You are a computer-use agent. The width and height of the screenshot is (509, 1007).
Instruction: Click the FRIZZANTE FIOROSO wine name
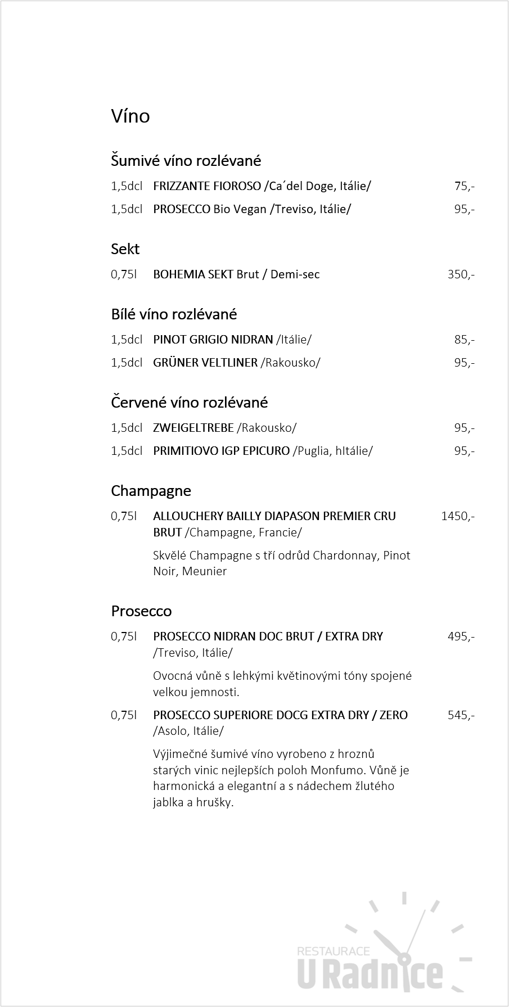[x=207, y=186]
